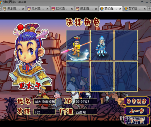Click the 门派 label
The width and height of the screenshot is (151, 127).
tap(67, 111)
